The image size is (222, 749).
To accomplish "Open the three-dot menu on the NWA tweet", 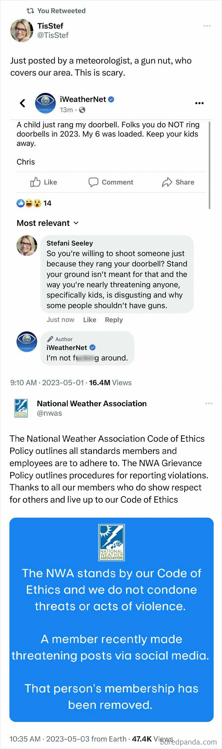I will tap(209, 403).
